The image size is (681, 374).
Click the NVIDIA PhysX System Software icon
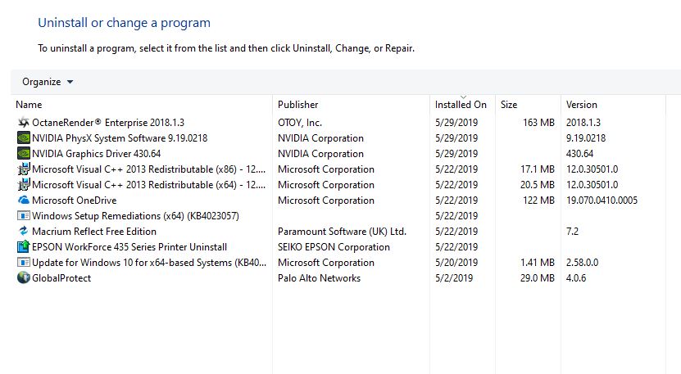[23, 138]
